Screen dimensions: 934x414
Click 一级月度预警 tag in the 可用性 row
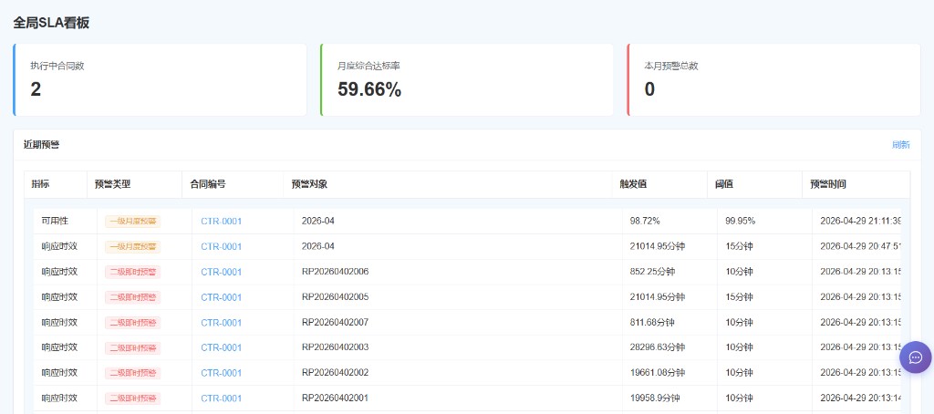pyautogui.click(x=133, y=222)
